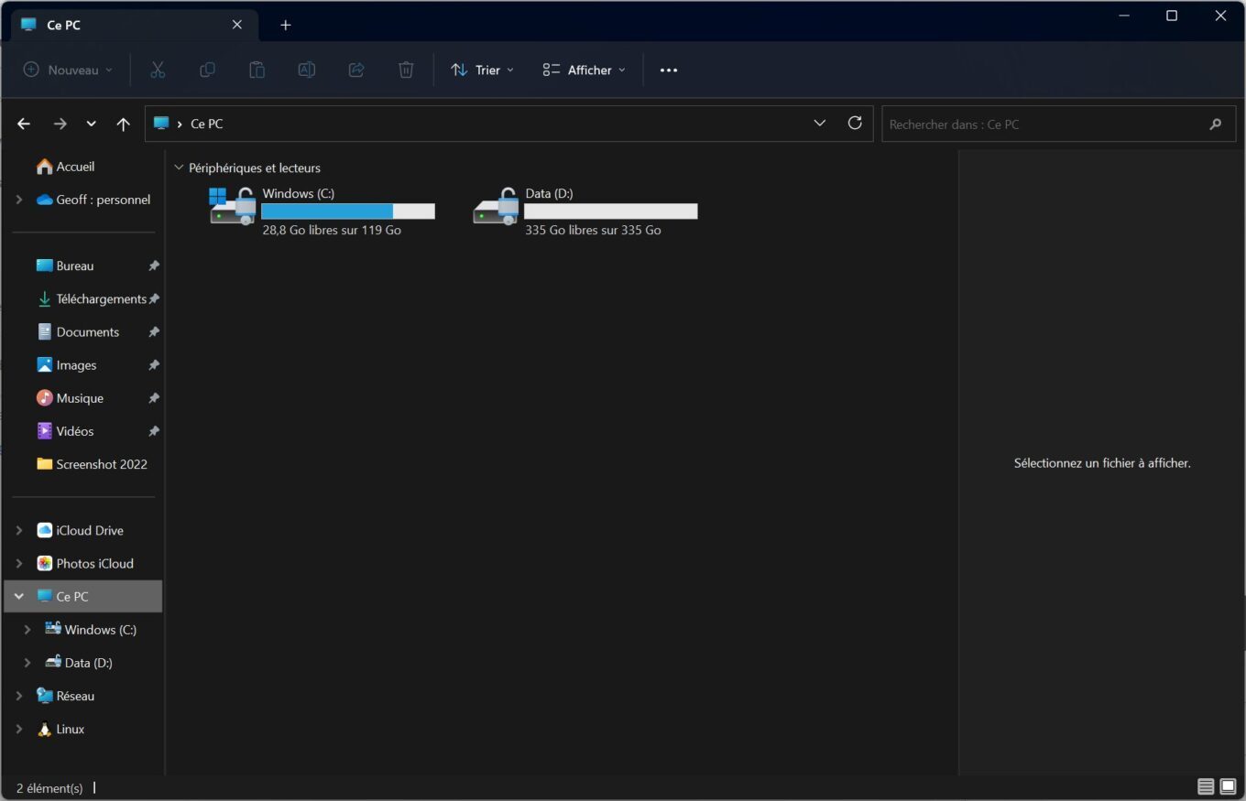Viewport: 1246px width, 801px height.
Task: Click the search magnifier icon
Action: (1216, 124)
